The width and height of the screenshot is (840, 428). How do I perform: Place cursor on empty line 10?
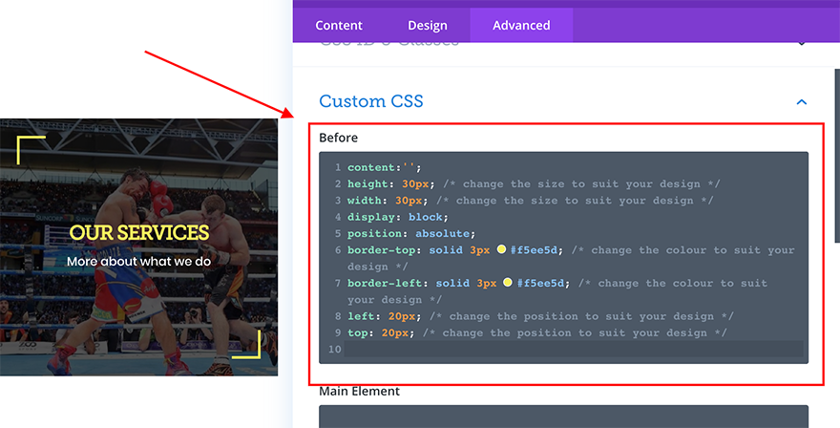(574, 349)
